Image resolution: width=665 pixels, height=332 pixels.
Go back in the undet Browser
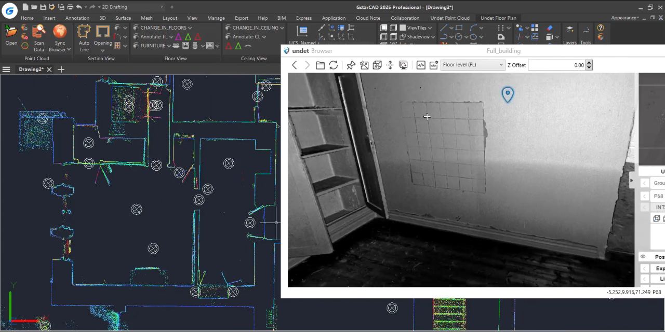pyautogui.click(x=295, y=65)
